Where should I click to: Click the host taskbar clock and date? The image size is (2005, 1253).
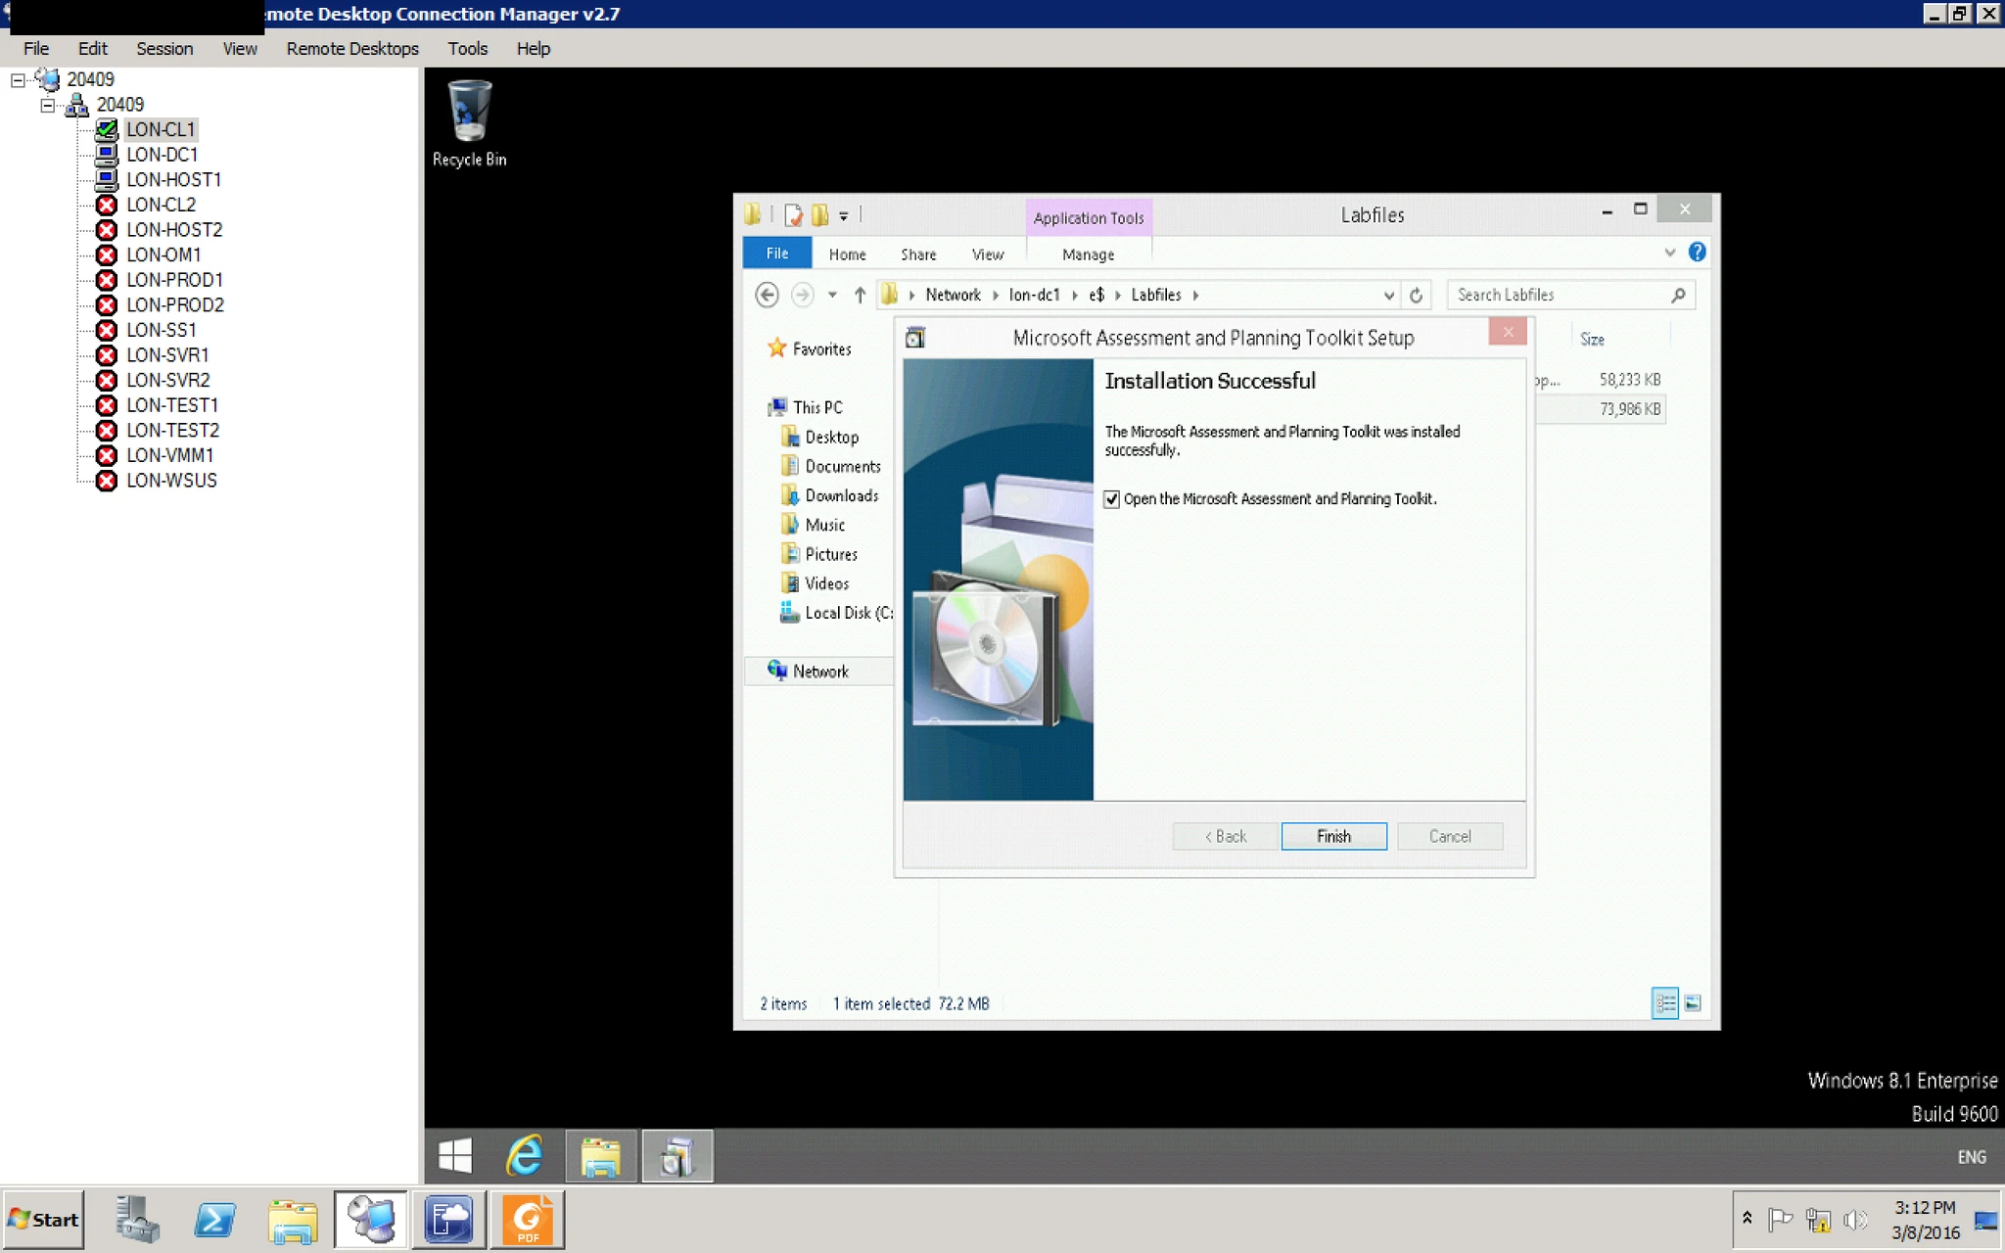pyautogui.click(x=1926, y=1220)
